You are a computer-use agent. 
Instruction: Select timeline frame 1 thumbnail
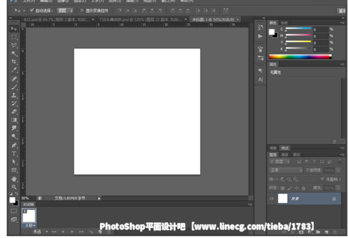tap(29, 215)
